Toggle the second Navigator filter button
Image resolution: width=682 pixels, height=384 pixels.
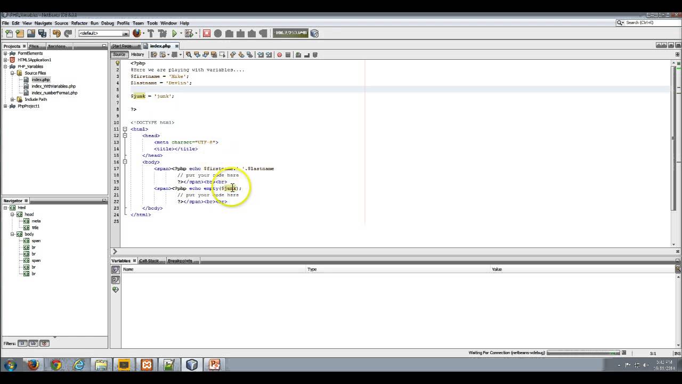[34, 343]
